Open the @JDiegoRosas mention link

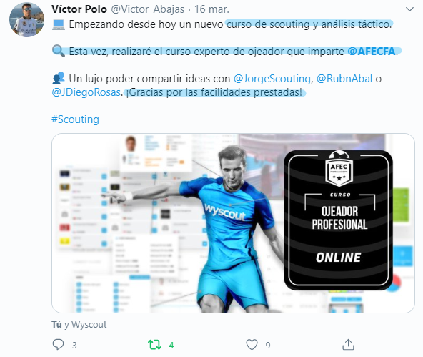[86, 92]
